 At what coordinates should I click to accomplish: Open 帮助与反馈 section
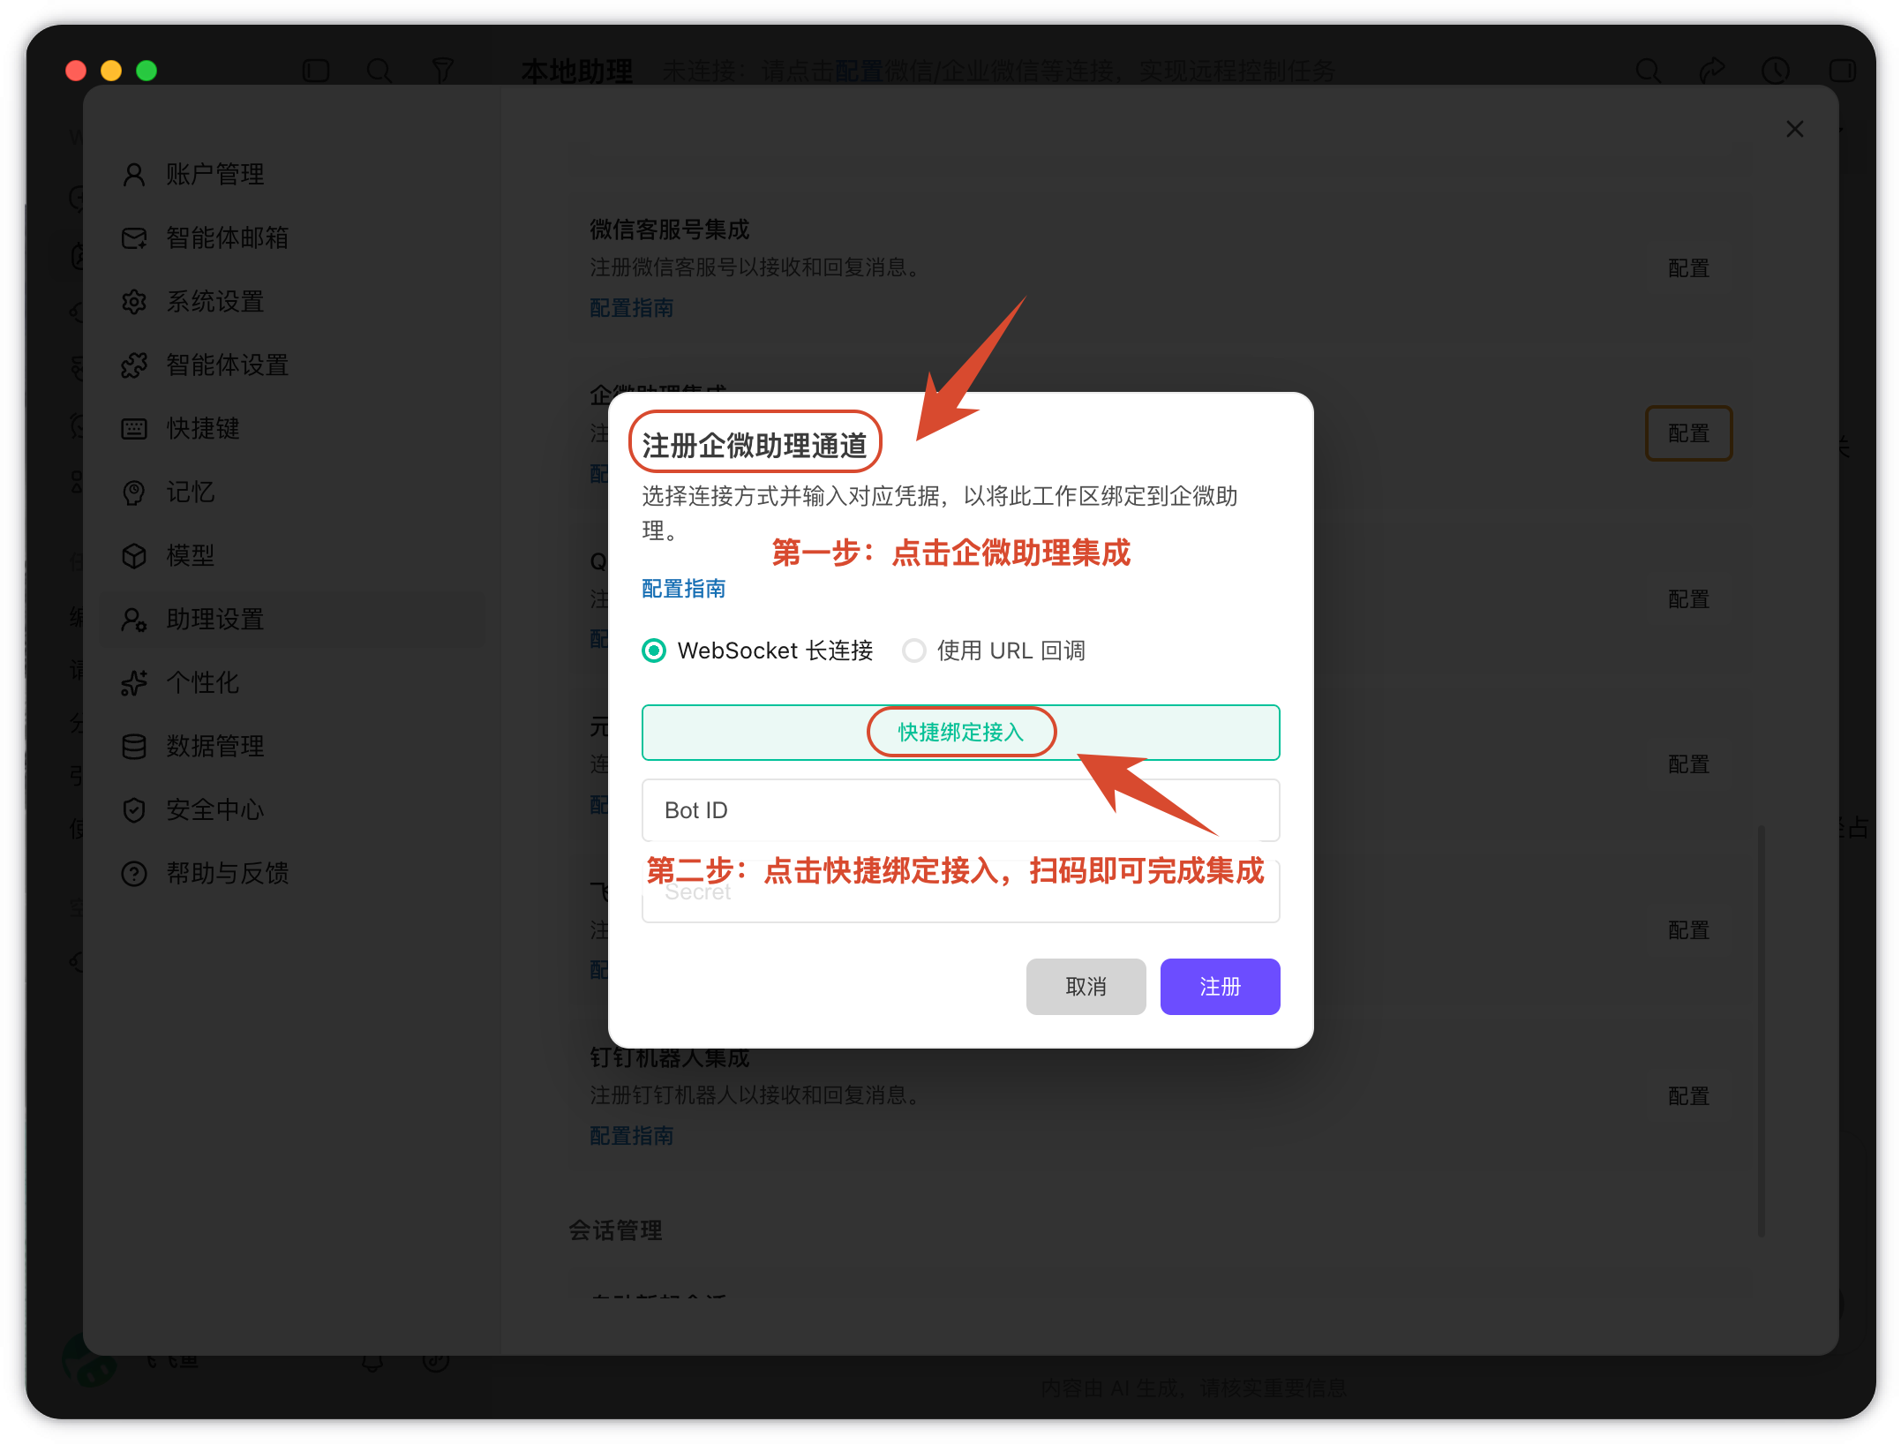pos(293,874)
